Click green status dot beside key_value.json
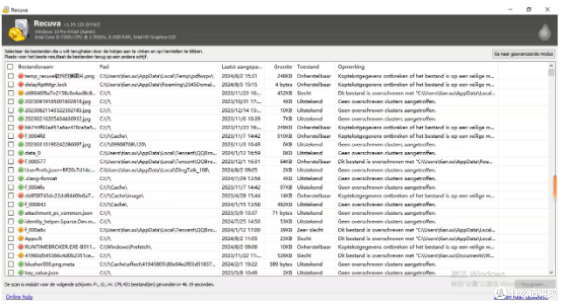This screenshot has height=305, width=562. tap(21, 273)
